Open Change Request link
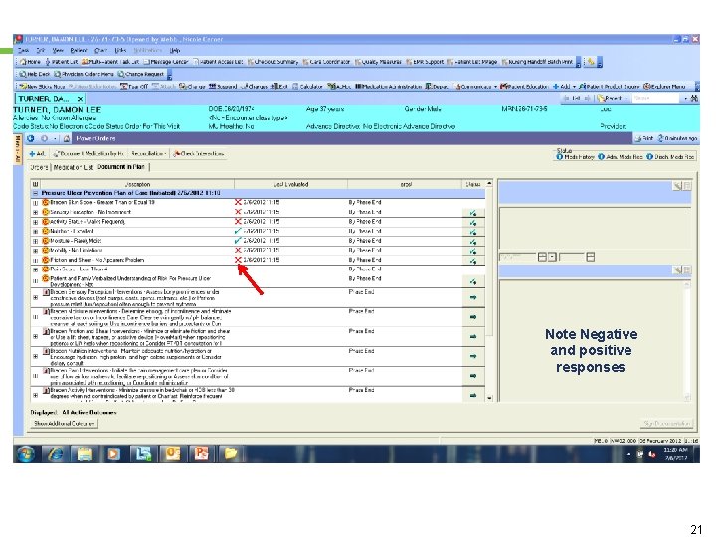 [x=140, y=74]
